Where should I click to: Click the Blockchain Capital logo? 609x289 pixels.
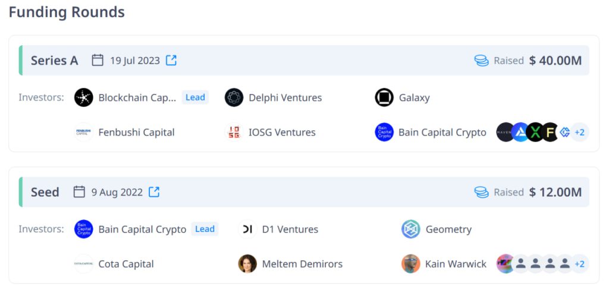click(84, 98)
